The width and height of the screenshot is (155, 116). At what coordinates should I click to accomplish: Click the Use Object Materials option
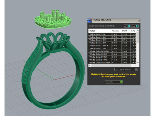[126, 70]
